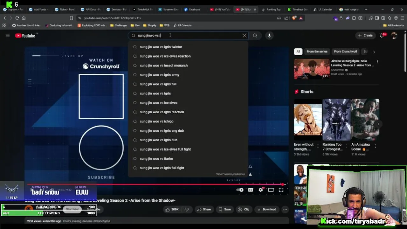The image size is (407, 229).
Task: Open the 'Ranking Top 7 Strongest' short
Action: 336,120
